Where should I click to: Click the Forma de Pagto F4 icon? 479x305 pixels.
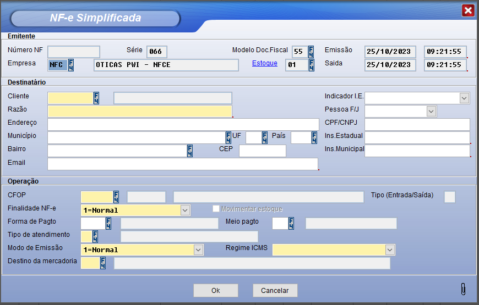click(x=108, y=223)
